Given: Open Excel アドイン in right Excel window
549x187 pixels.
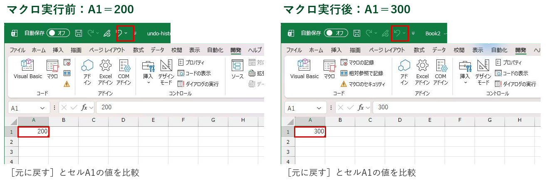Looking at the screenshot, I should [422, 72].
